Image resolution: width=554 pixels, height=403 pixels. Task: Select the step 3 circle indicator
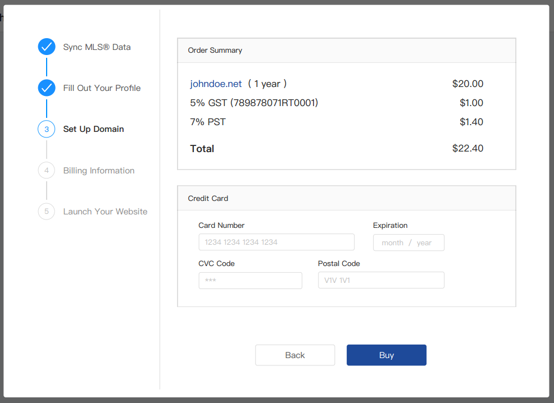47,129
